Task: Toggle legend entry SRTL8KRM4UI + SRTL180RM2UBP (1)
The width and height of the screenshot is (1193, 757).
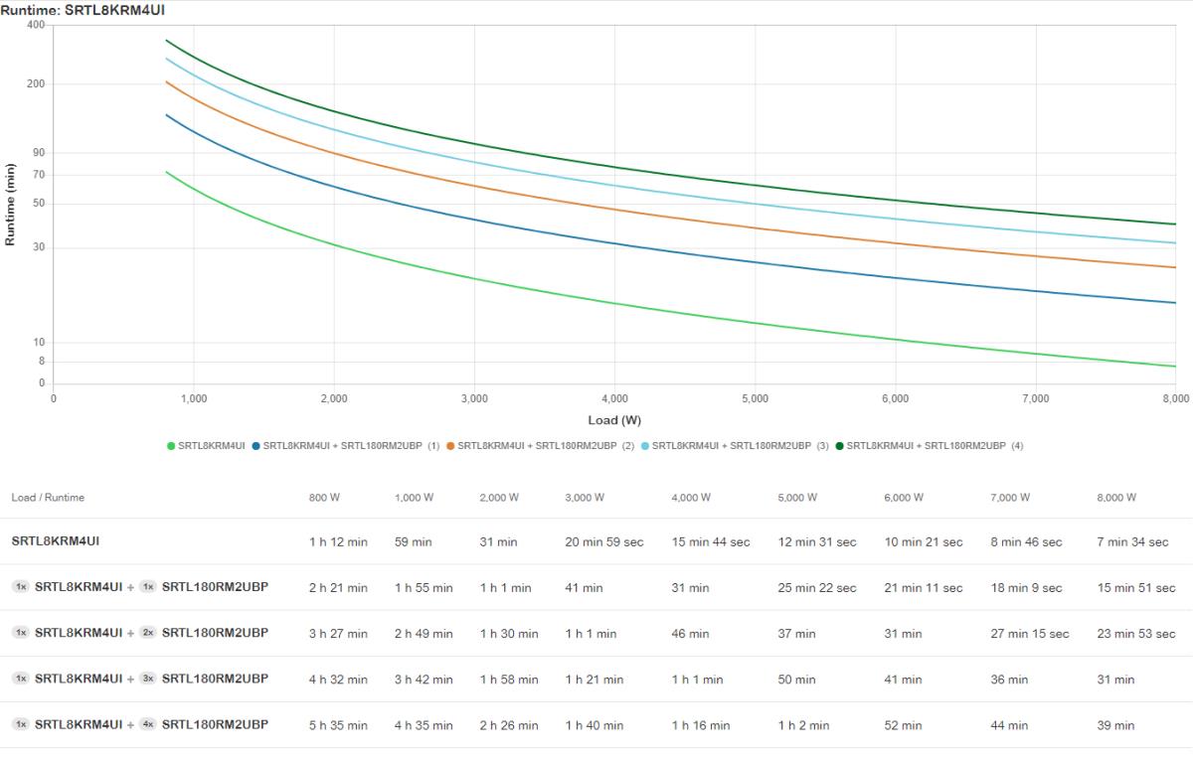Action: point(346,446)
